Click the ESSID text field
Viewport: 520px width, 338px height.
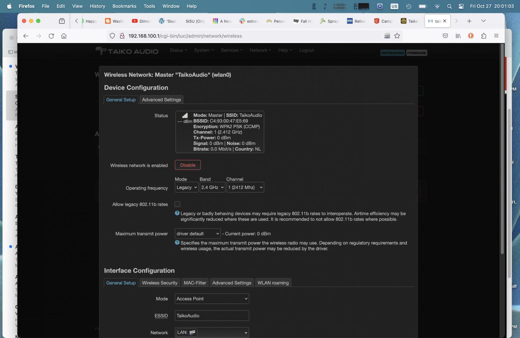[x=212, y=316]
